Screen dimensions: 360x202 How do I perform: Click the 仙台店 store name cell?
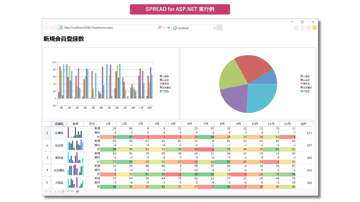point(59,145)
